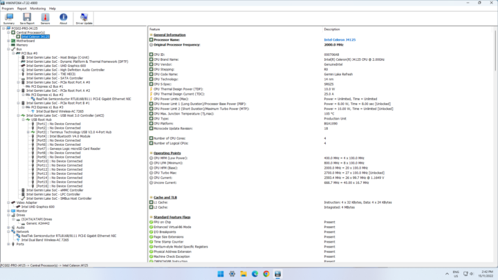The image size is (498, 280).
Task: Launch Microsoft Edge from taskbar
Action: 255,274
